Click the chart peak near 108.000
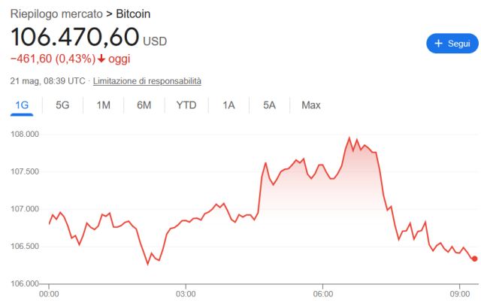The height and width of the screenshot is (303, 481). (349, 138)
